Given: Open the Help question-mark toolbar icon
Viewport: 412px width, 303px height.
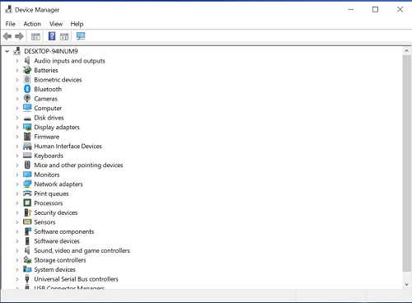Looking at the screenshot, I should click(52, 36).
